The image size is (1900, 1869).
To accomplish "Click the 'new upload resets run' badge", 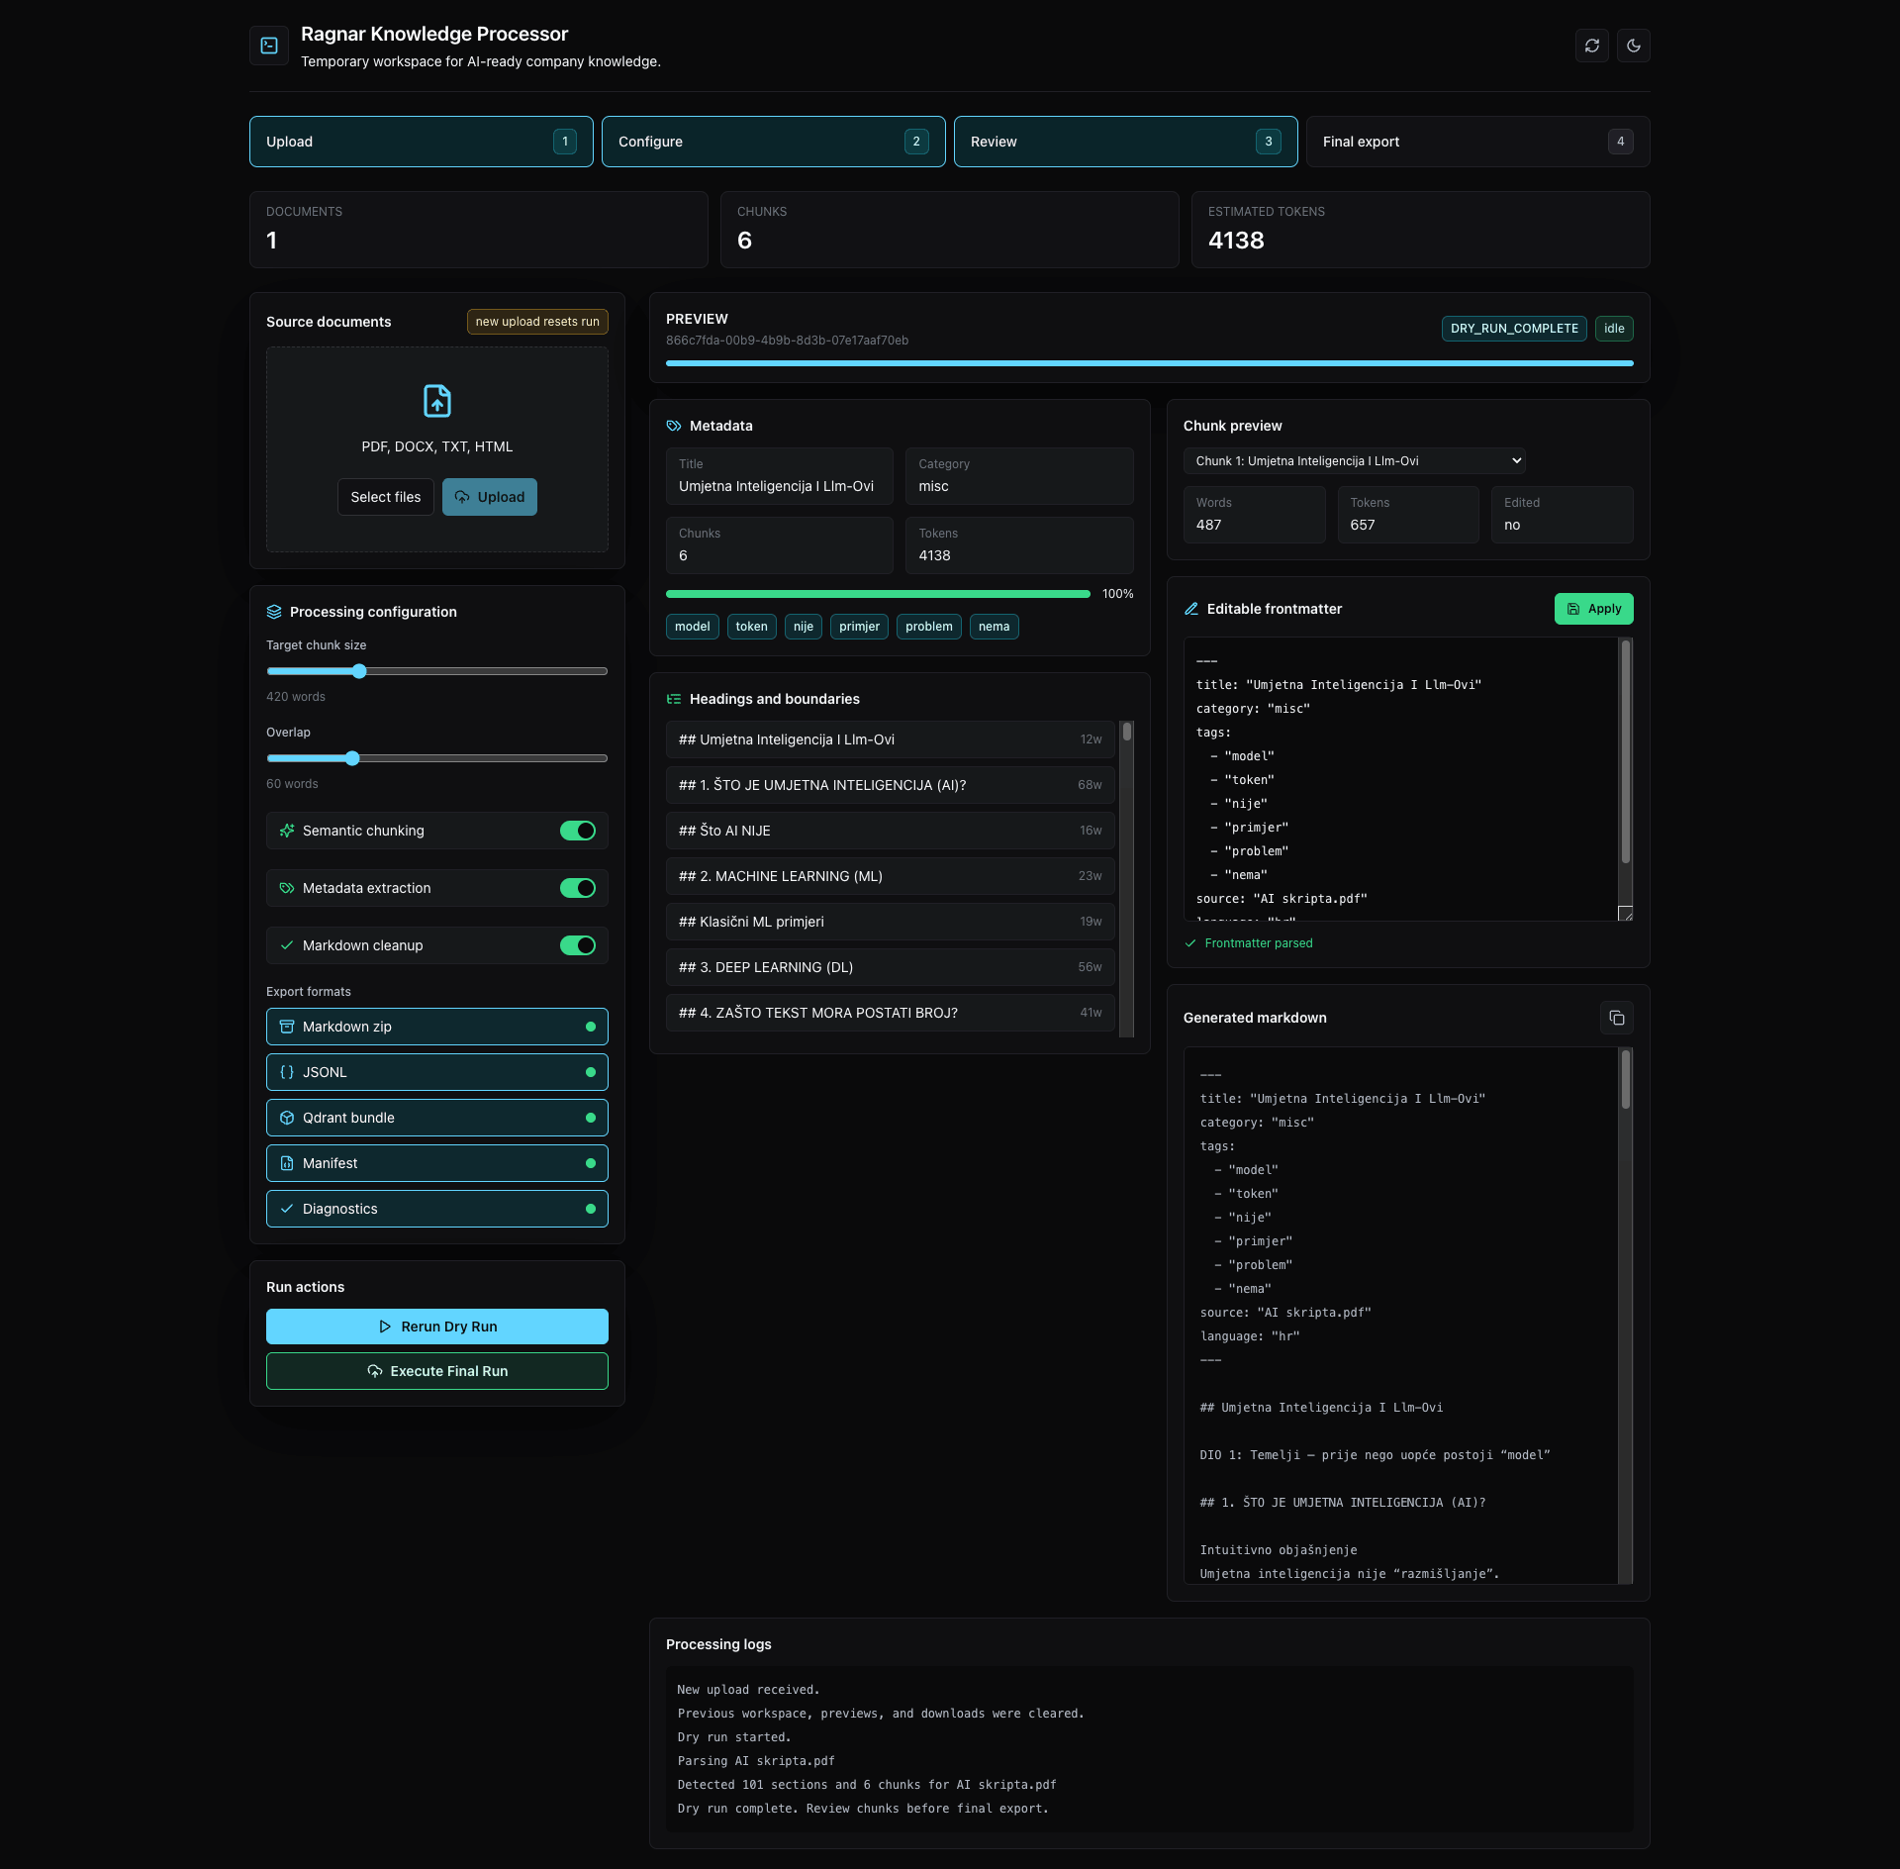I will 537,322.
